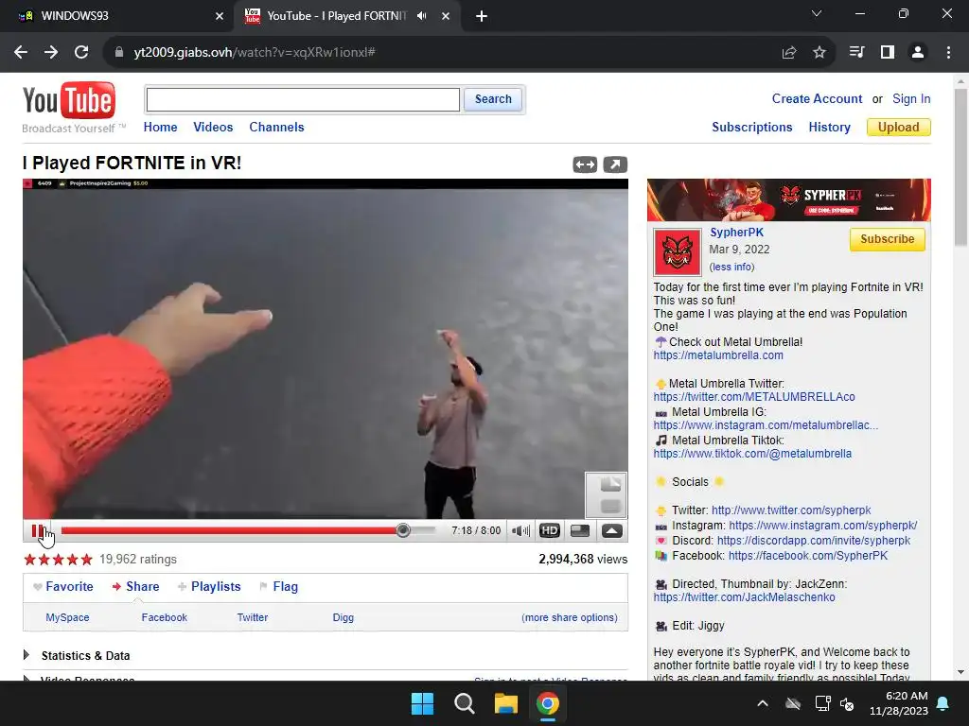The height and width of the screenshot is (726, 969).
Task: Pop out the video with the arrow button
Action: point(615,164)
